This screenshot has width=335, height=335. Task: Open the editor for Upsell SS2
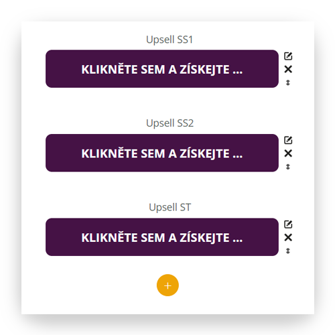coord(288,140)
